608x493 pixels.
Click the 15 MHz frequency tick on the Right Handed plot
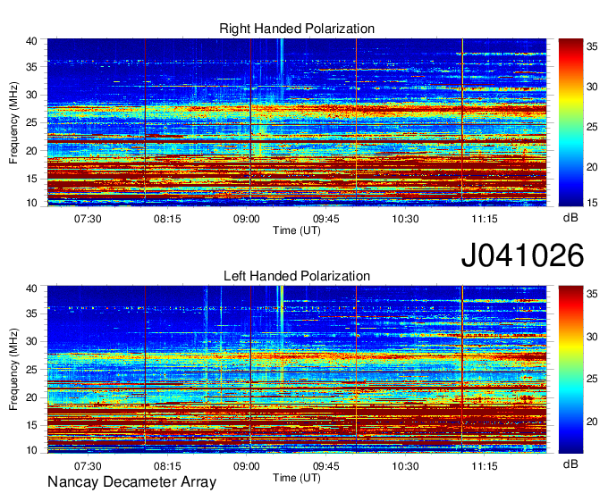(31, 179)
